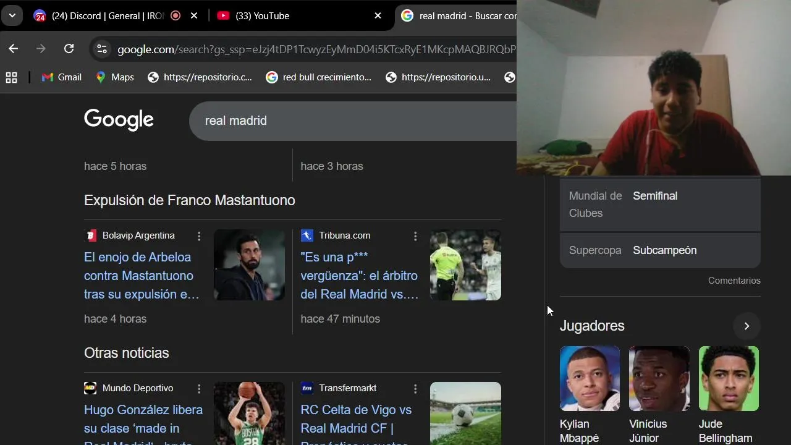The height and width of the screenshot is (445, 791).
Task: Click the Arbeloa article thumbnail
Action: (249, 265)
